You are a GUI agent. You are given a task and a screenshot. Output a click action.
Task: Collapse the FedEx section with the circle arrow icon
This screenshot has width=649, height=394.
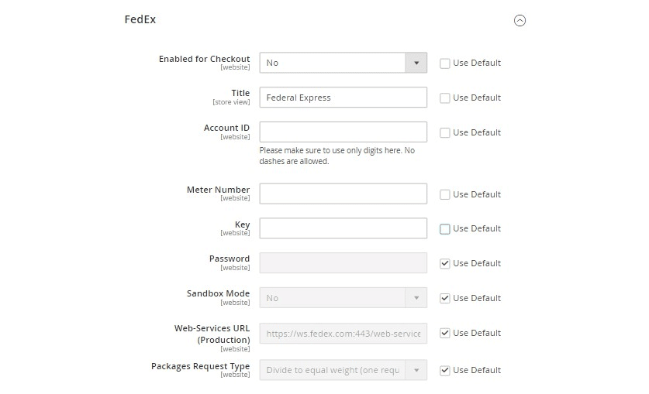[x=520, y=20]
